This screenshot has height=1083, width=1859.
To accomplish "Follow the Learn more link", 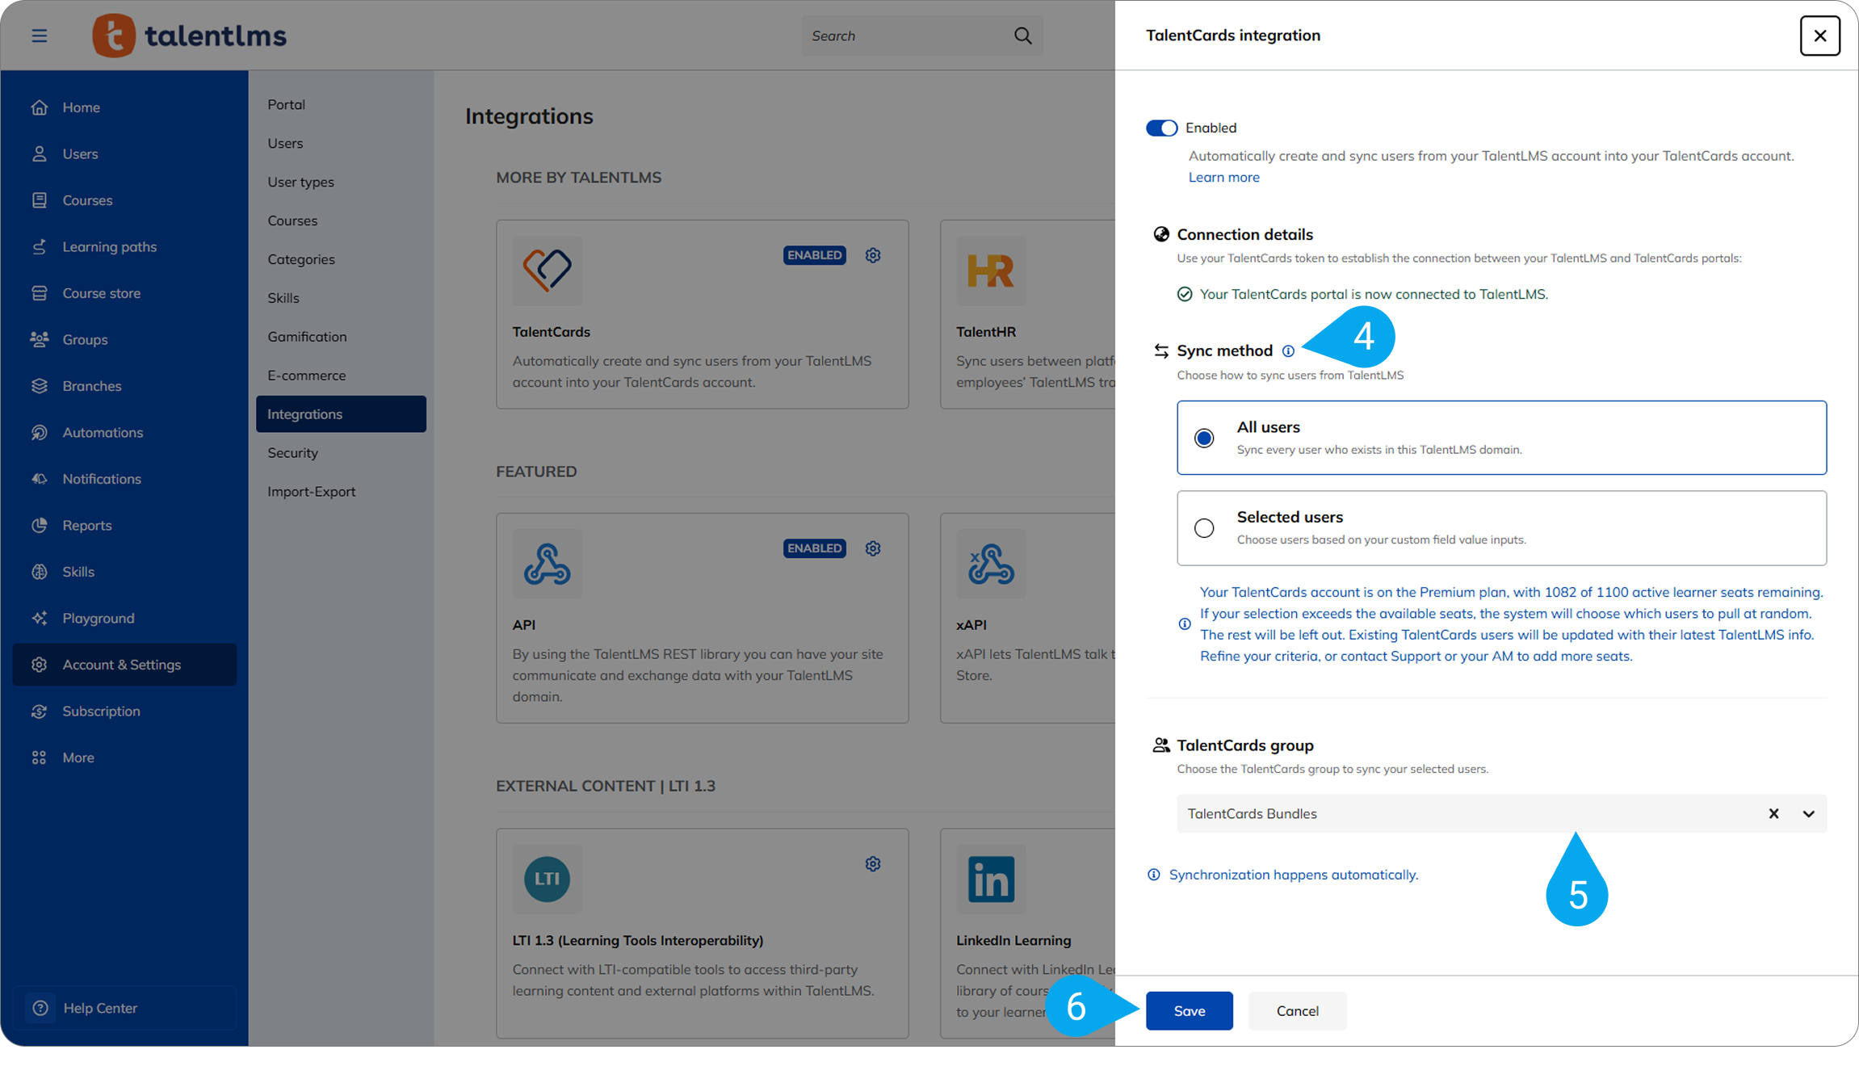I will (x=1223, y=177).
